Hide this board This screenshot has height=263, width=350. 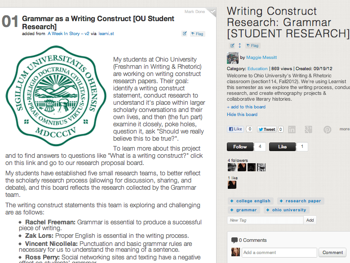pyautogui.click(x=242, y=114)
